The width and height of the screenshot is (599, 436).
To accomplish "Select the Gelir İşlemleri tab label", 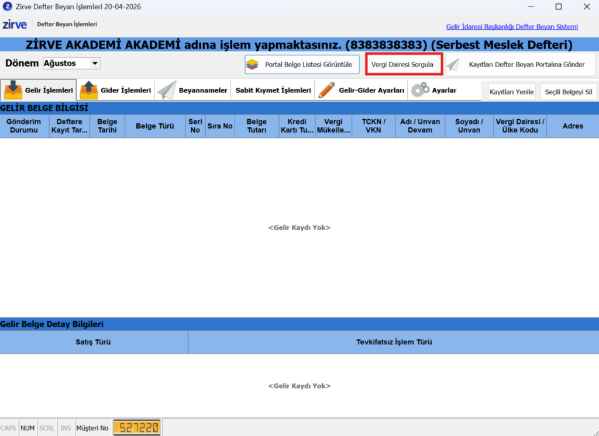I will (x=49, y=91).
